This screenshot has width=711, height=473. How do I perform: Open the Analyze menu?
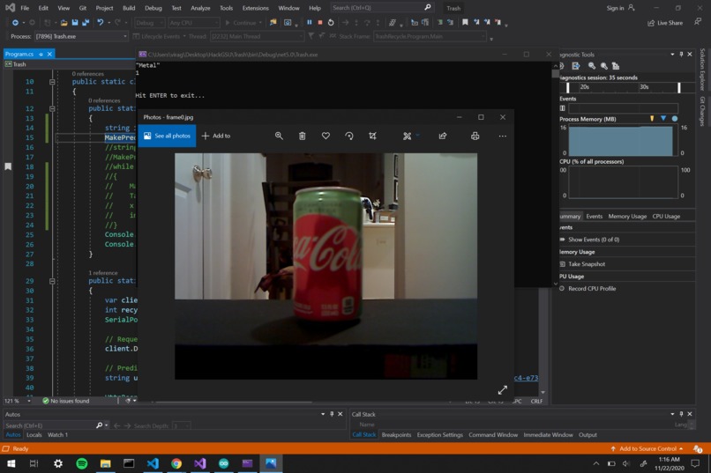coord(200,8)
